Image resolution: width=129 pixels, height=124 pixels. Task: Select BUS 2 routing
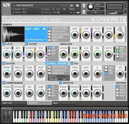coord(117,90)
